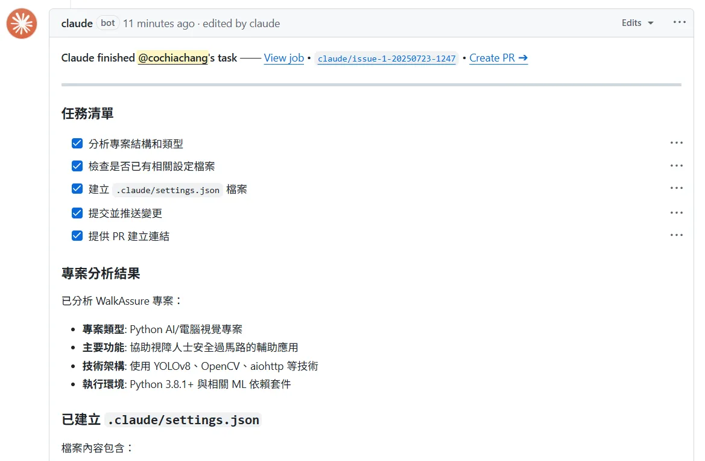
Task: Open options for 建立 .claude/settings.json 檔案 row
Action: [x=676, y=188]
